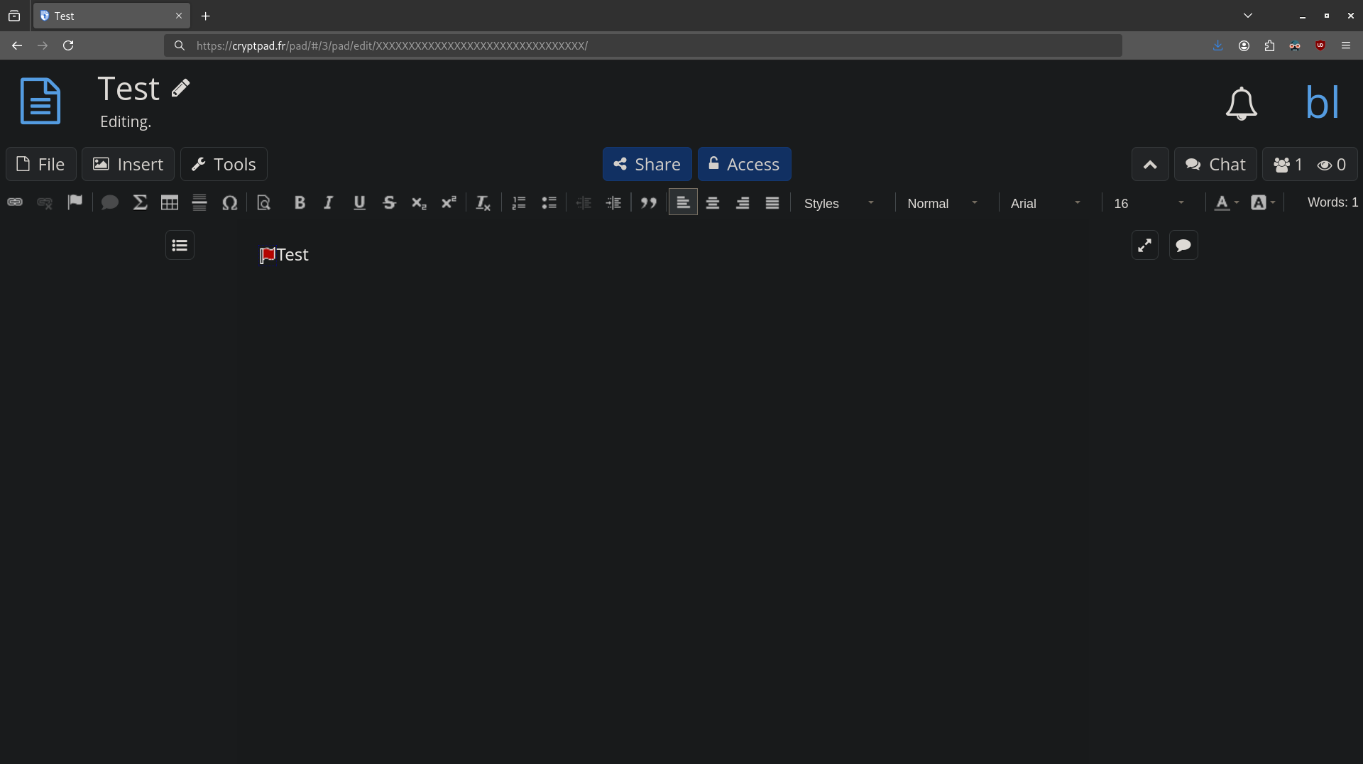Click the Share button
This screenshot has height=764, width=1363.
647,164
